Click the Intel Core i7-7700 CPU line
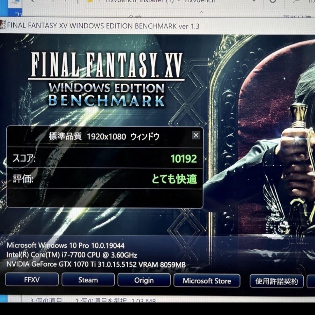 [x=72, y=255]
